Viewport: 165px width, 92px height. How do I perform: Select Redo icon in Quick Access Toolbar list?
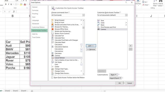98,25
